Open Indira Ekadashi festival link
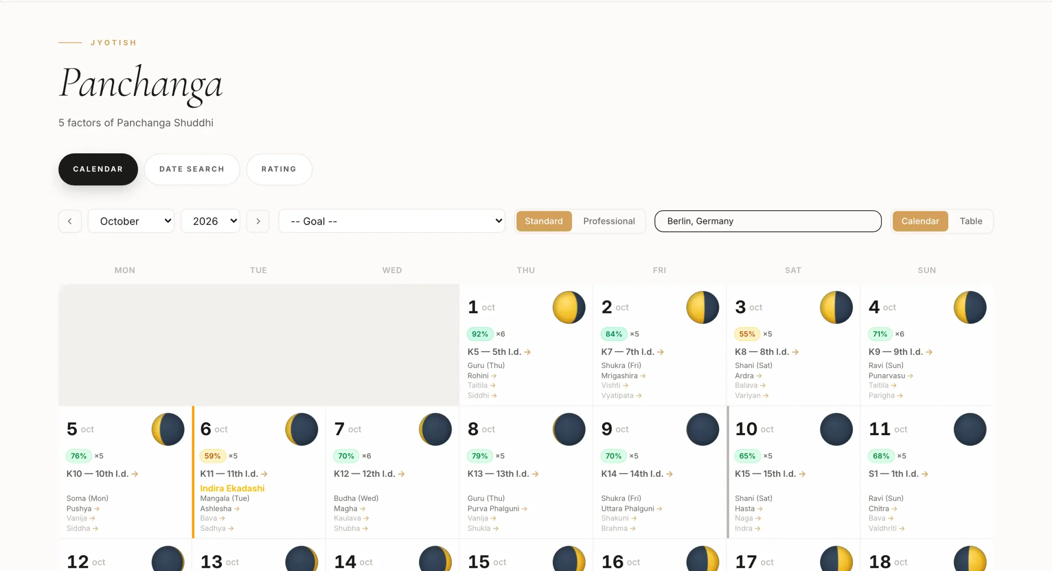 coord(232,488)
